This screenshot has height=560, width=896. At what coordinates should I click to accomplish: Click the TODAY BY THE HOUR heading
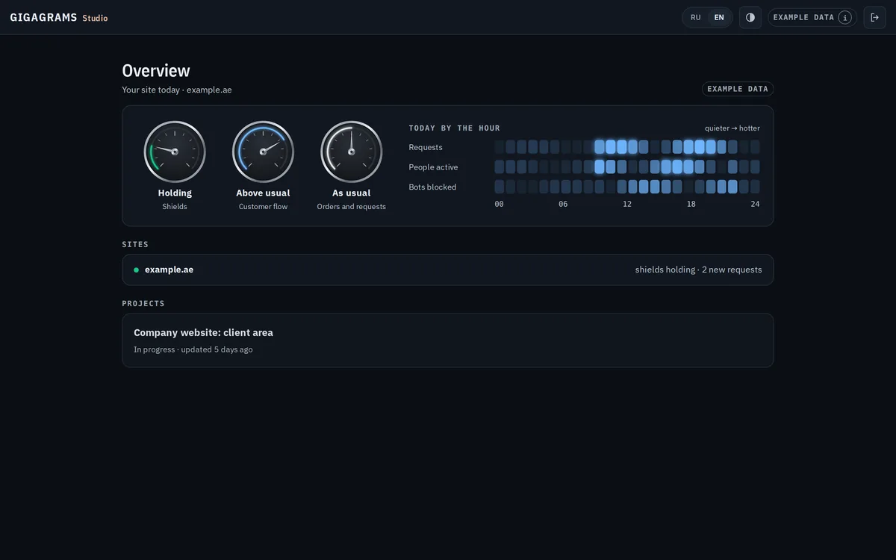455,128
